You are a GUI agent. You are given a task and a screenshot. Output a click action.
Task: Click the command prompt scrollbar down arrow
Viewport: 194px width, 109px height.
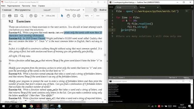(x=192, y=102)
